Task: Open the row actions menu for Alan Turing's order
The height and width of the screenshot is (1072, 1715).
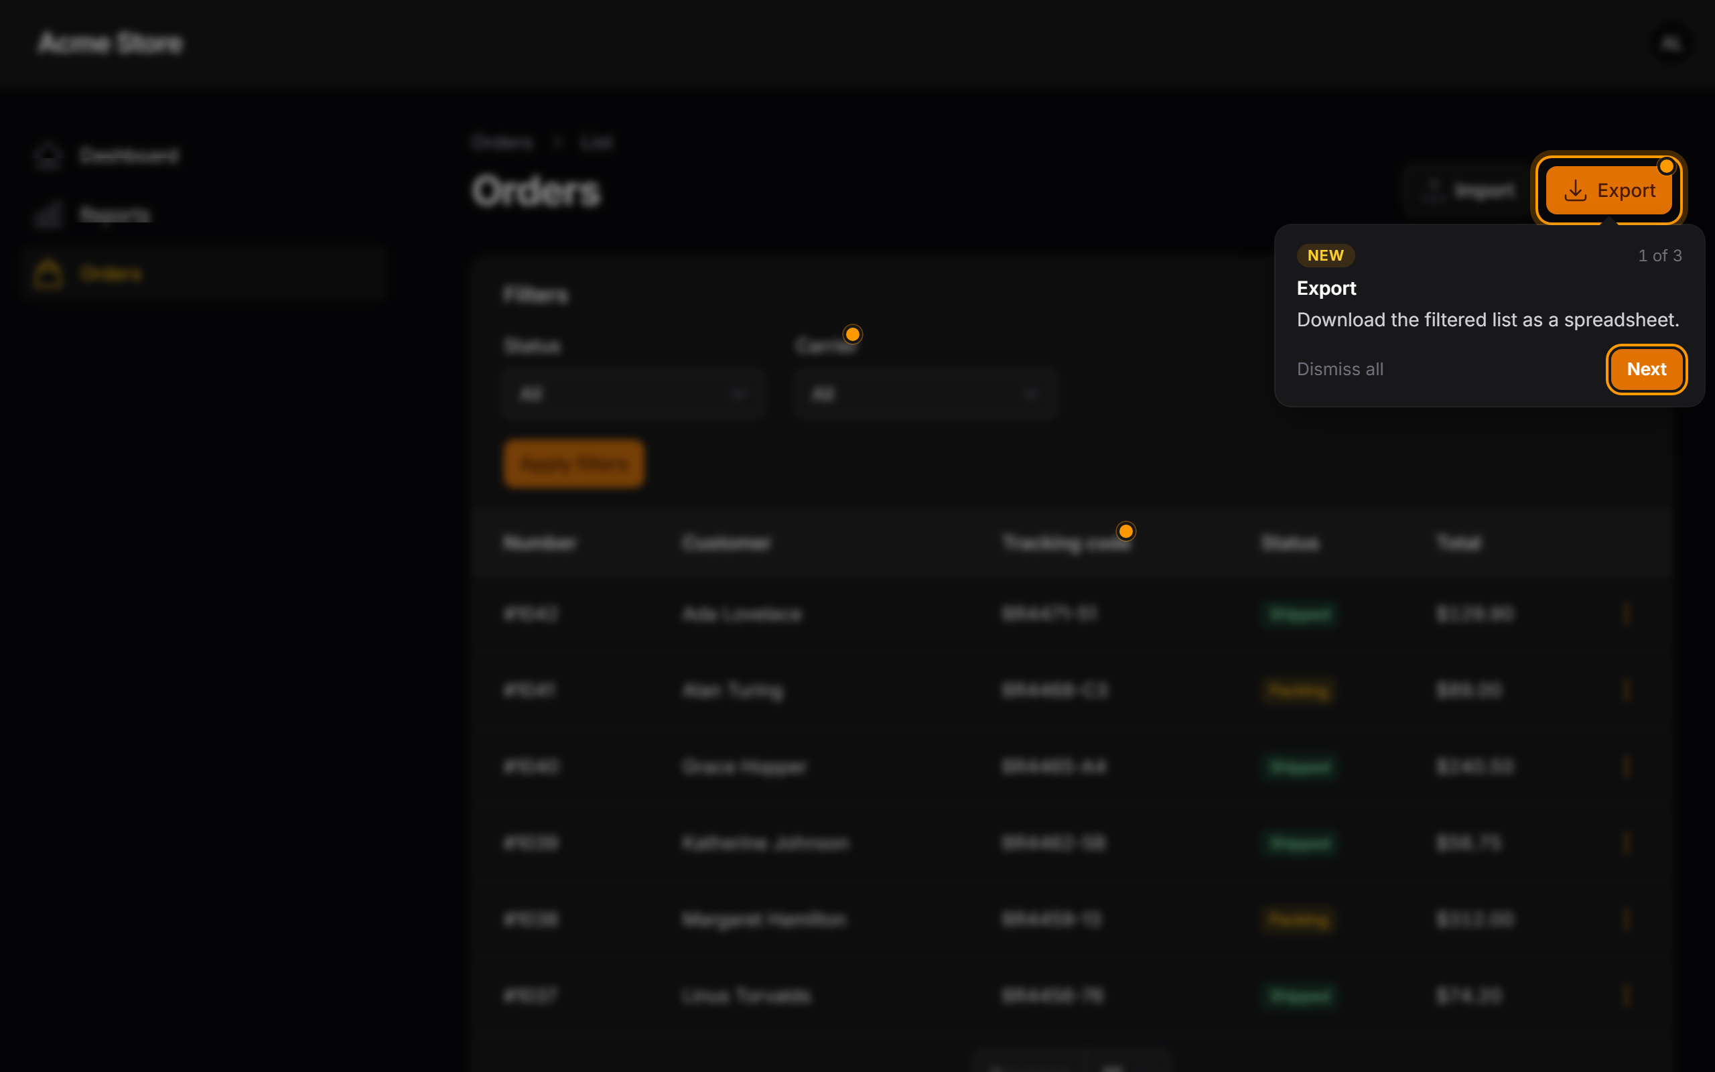Action: (1627, 690)
